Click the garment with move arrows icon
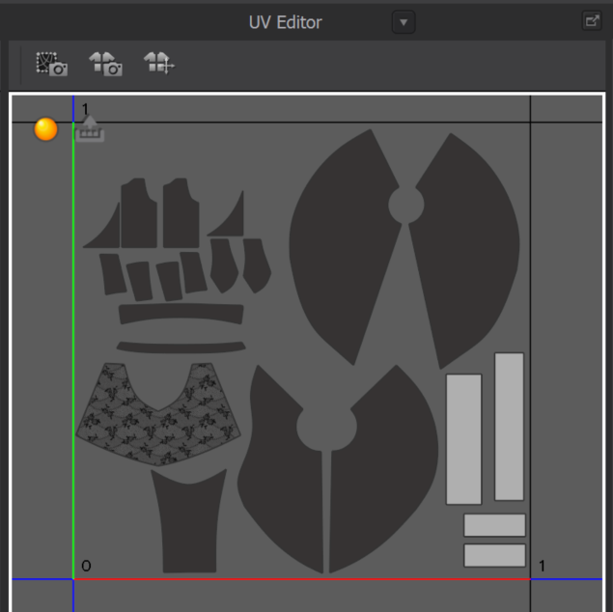 [x=159, y=63]
